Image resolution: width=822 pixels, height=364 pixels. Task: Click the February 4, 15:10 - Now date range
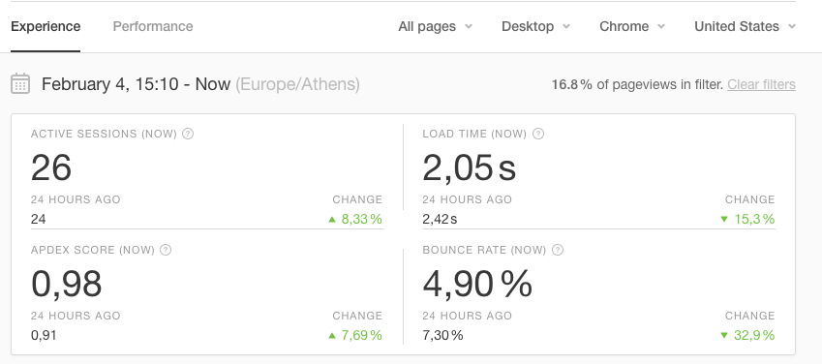tap(136, 84)
